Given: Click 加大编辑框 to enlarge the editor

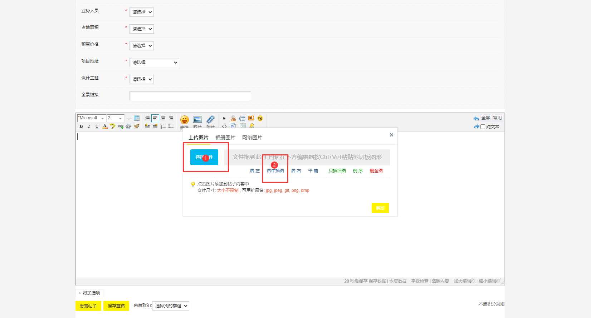Looking at the screenshot, I should (465, 281).
